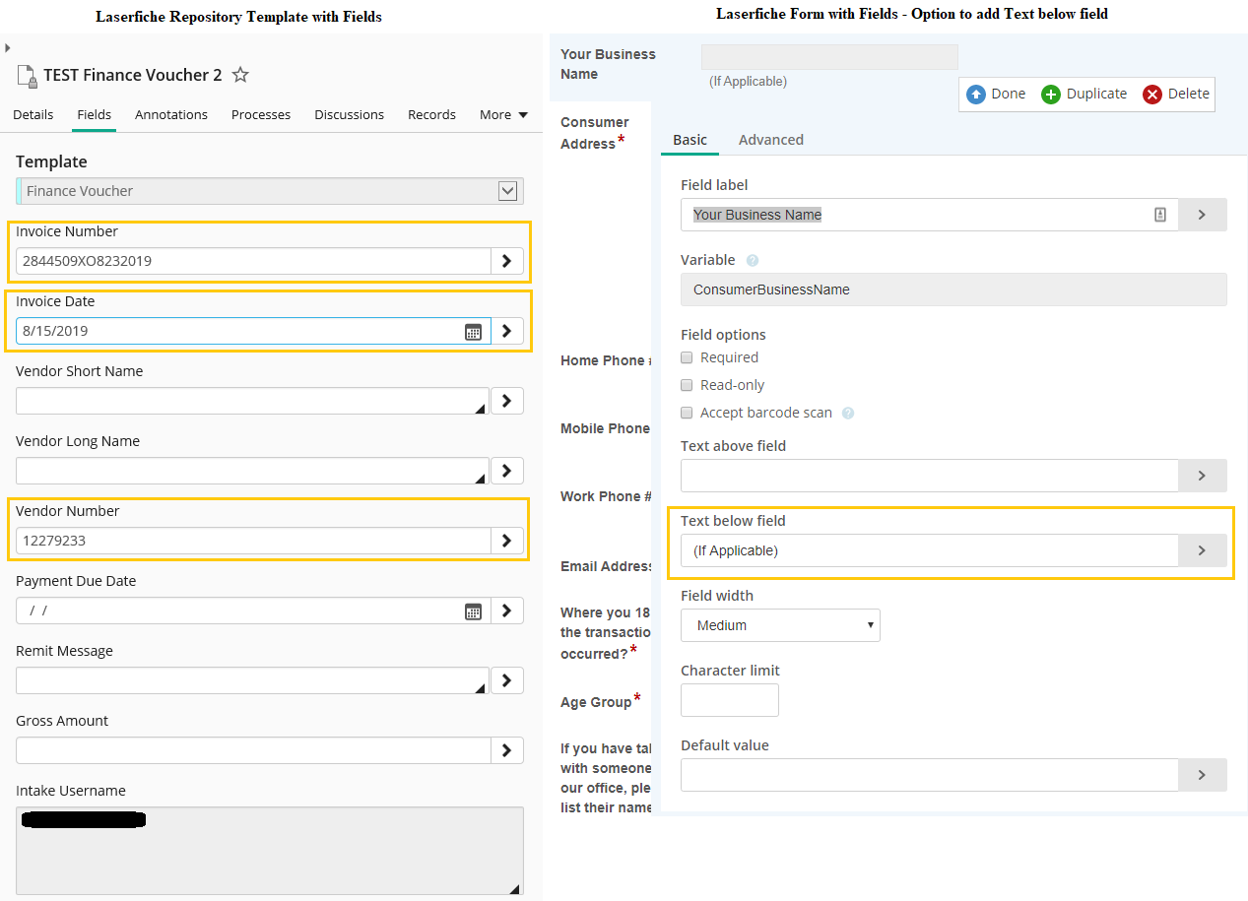Click the green Duplicate plus icon
The width and height of the screenshot is (1248, 901).
pyautogui.click(x=1051, y=95)
